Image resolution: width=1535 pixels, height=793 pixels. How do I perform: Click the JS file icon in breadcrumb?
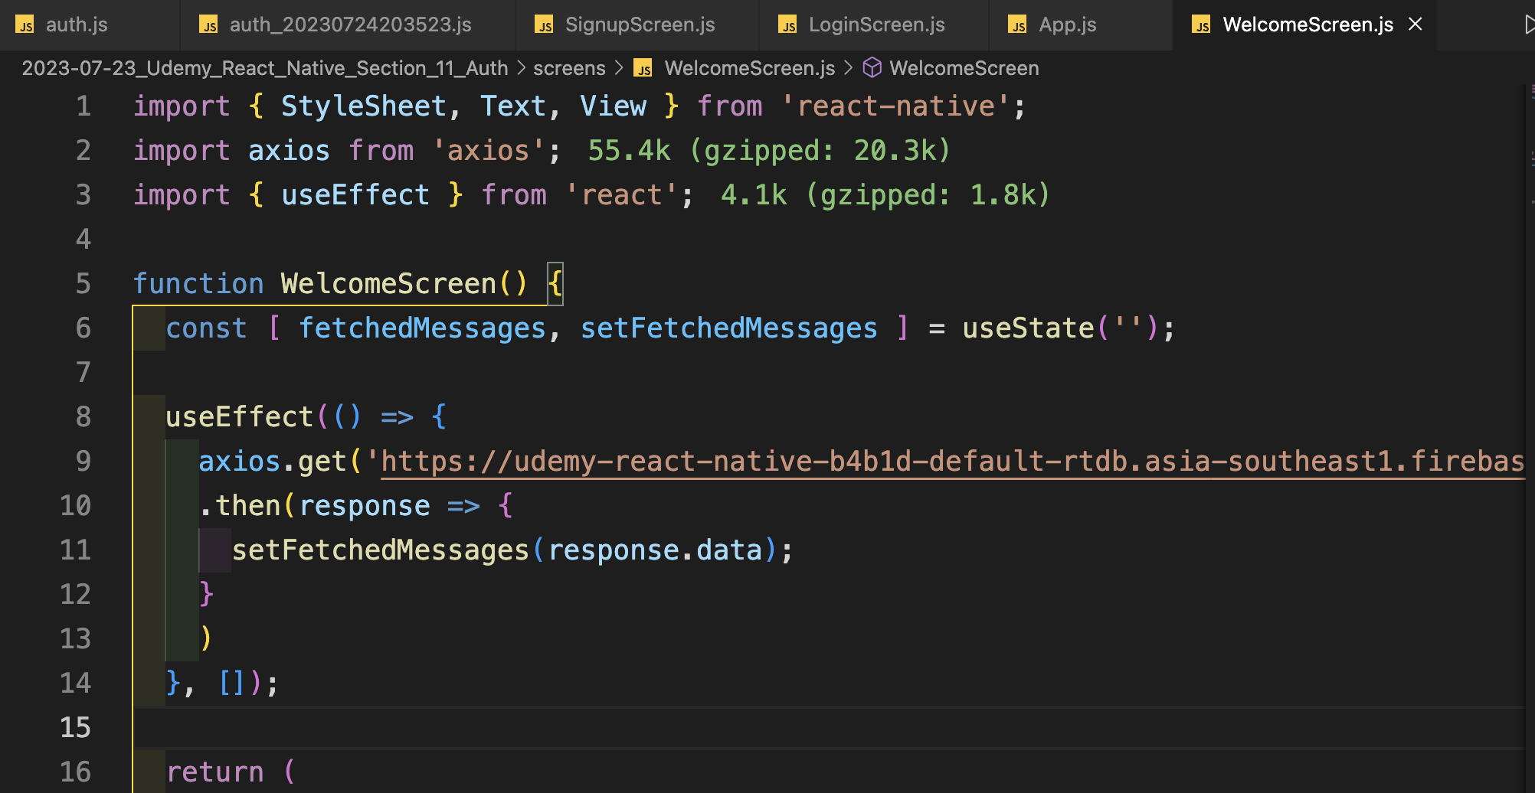click(643, 69)
